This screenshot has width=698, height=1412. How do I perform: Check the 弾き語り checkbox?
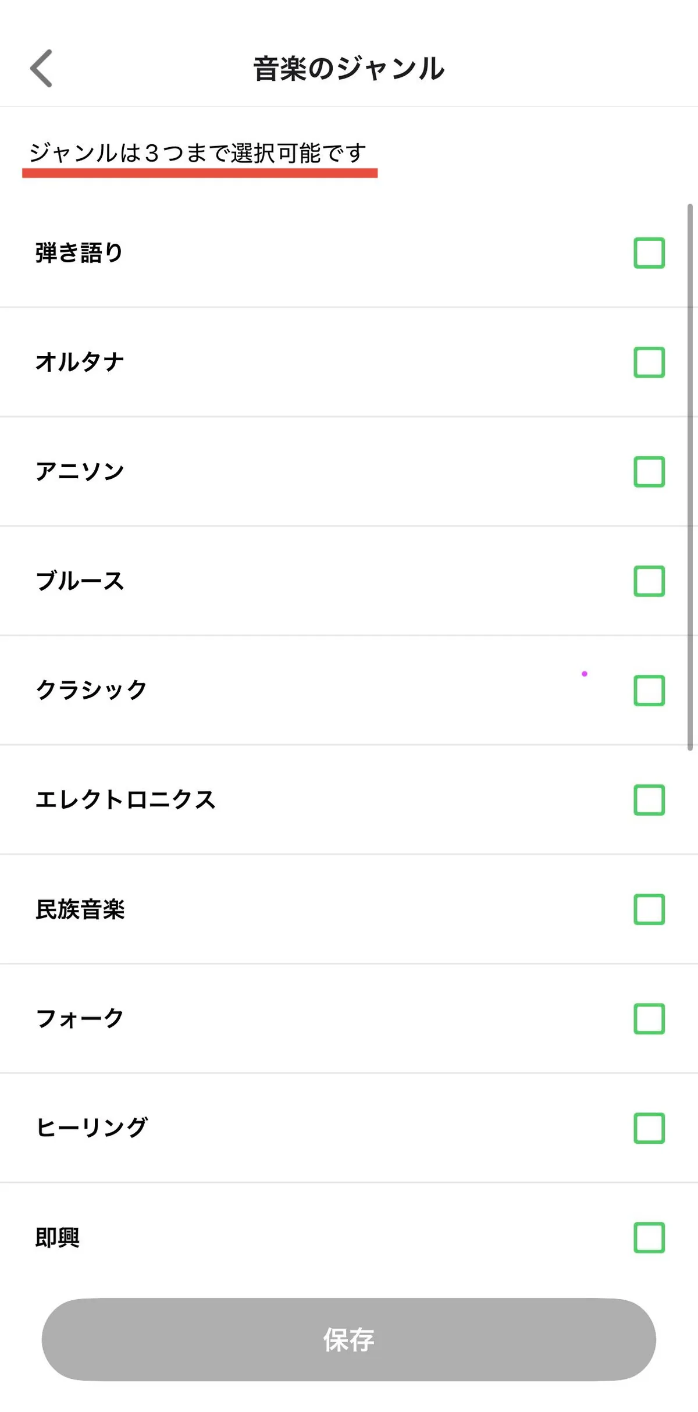coord(649,252)
